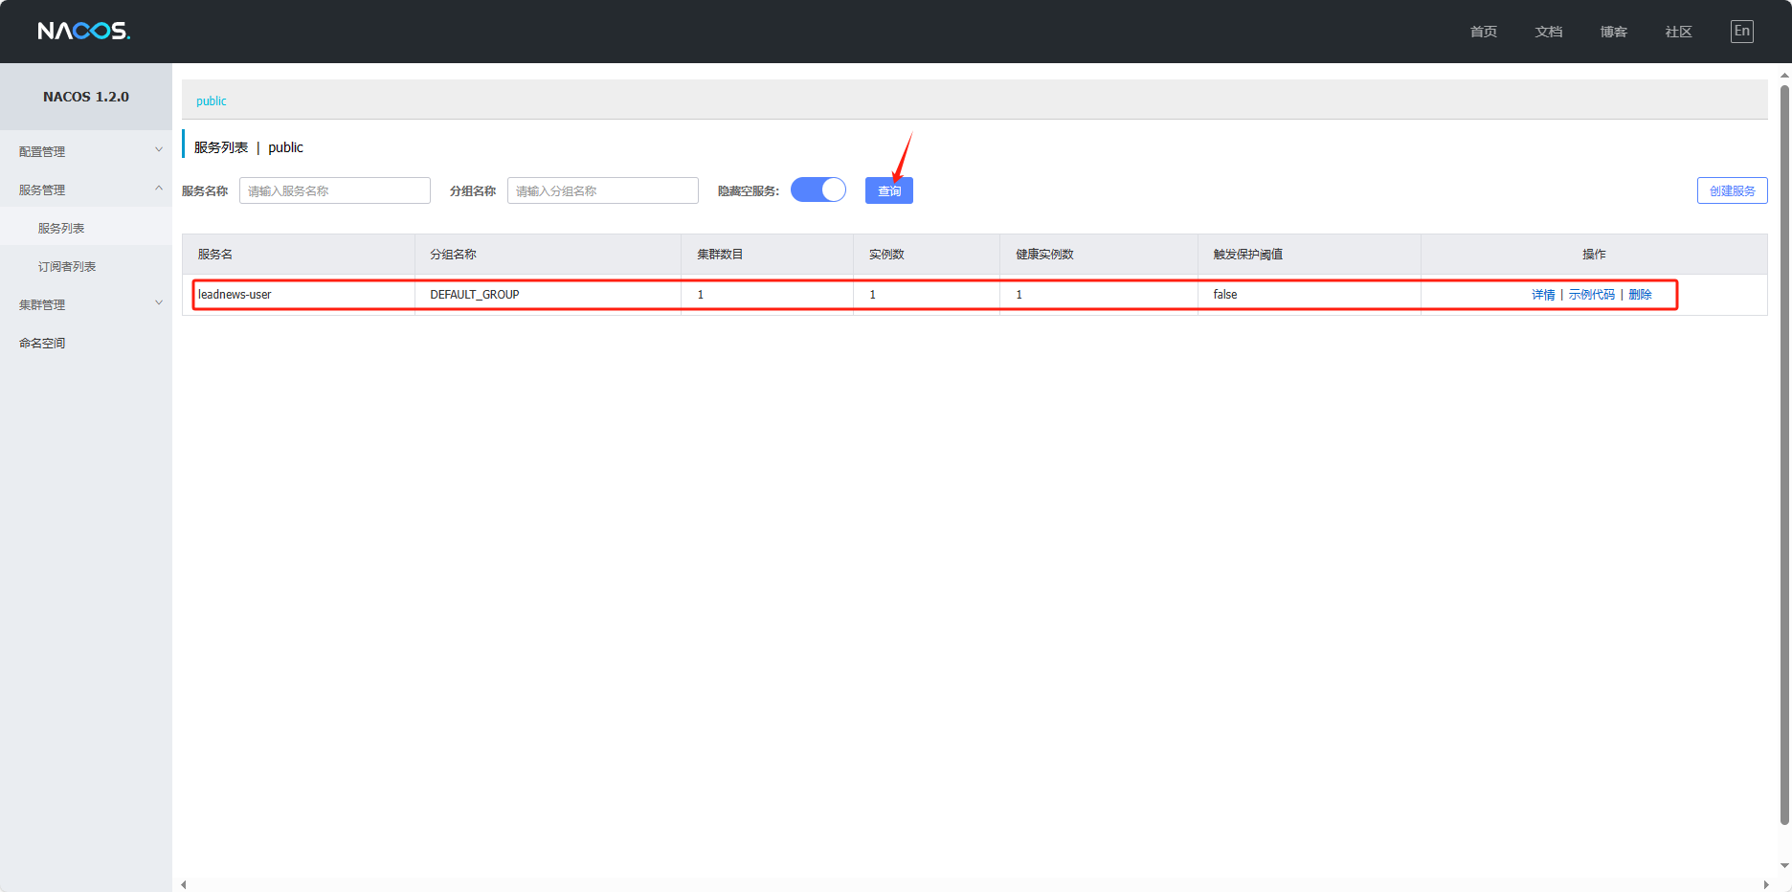Click 删除 for leadnews-user

[1640, 295]
